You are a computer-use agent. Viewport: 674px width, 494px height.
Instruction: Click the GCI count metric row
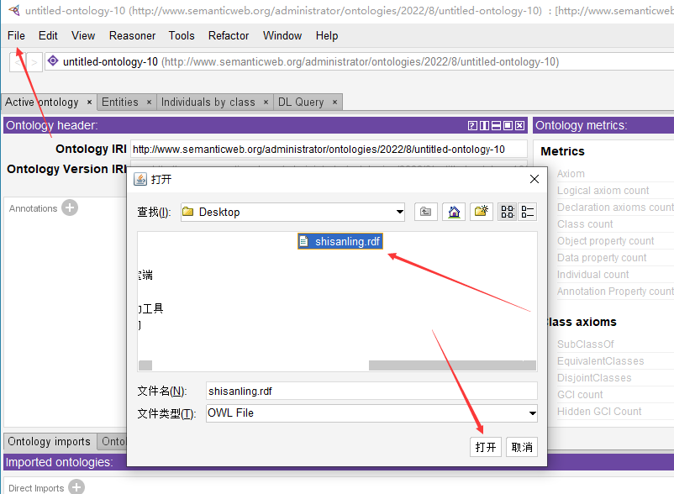coord(580,394)
